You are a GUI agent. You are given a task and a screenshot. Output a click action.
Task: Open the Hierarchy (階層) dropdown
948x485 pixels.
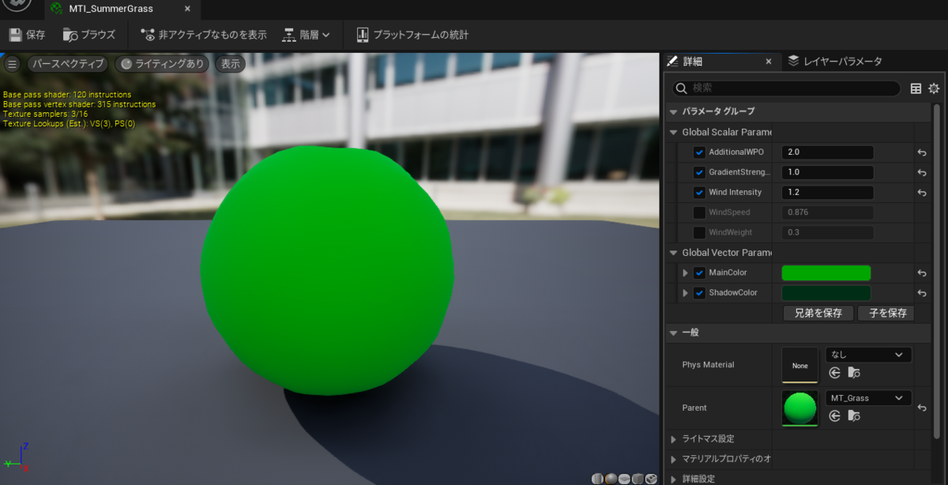coord(306,35)
